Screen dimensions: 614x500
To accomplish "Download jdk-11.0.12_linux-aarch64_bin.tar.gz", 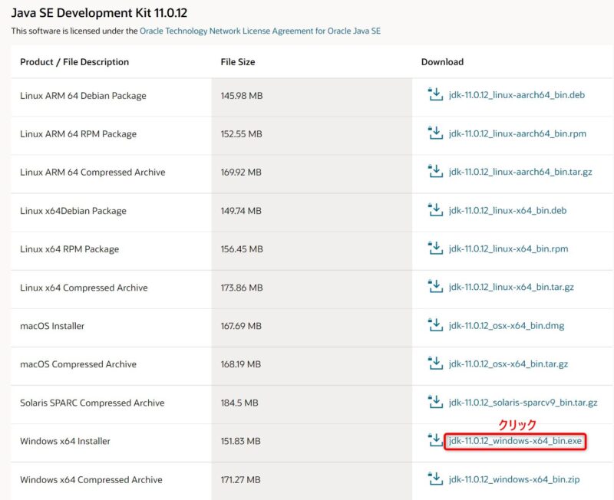I will [x=520, y=172].
